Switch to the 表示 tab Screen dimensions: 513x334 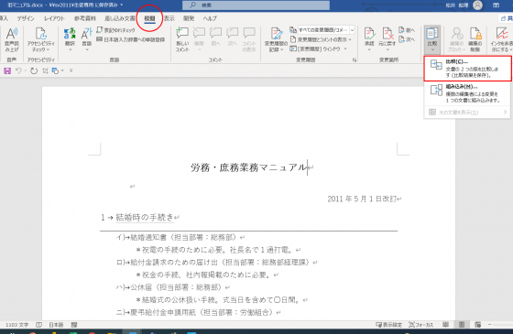(x=169, y=18)
